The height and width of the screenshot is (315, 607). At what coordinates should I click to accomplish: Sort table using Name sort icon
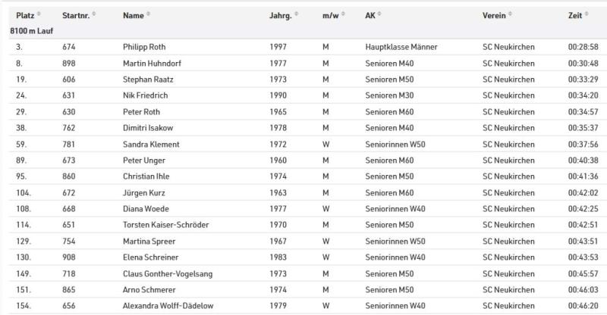pos(149,15)
